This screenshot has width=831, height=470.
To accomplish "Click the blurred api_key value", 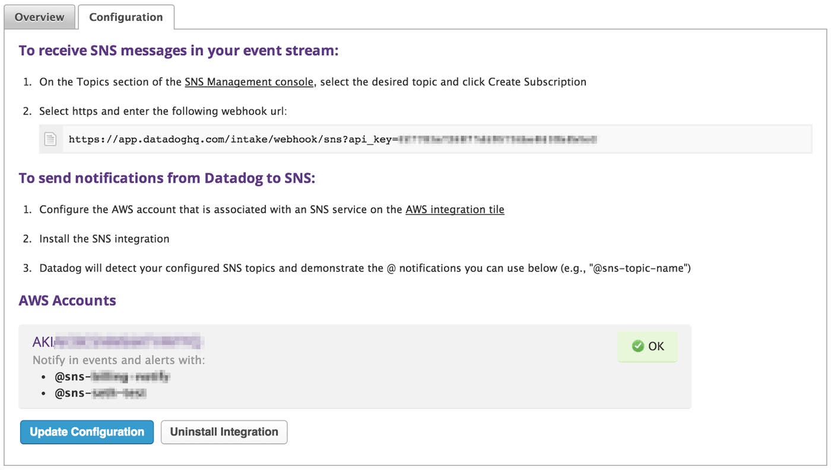I will (x=497, y=140).
